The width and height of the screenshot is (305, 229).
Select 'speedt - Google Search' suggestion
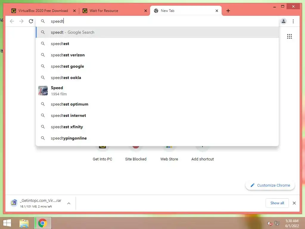pos(157,32)
